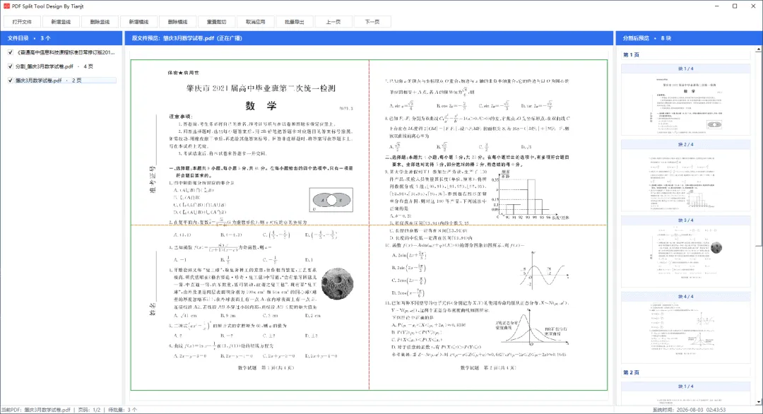The width and height of the screenshot is (763, 414).
Task: Click the preview panel scroll-down arrow
Action: point(759,402)
